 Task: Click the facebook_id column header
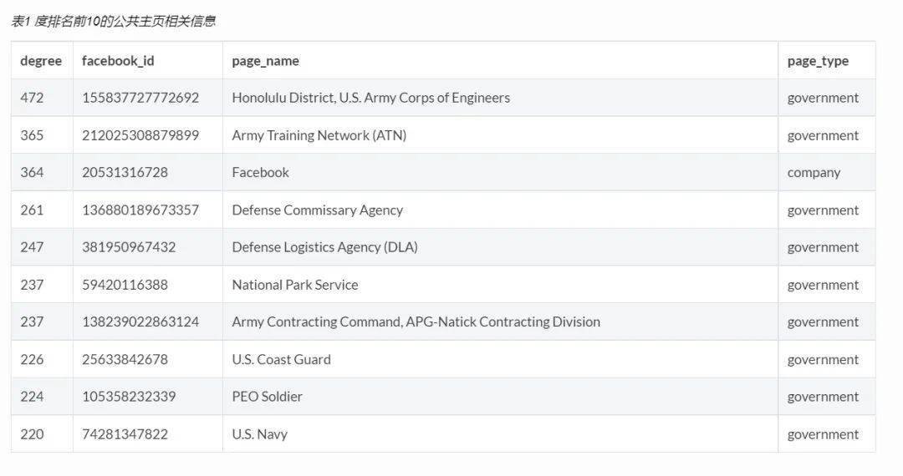point(118,61)
